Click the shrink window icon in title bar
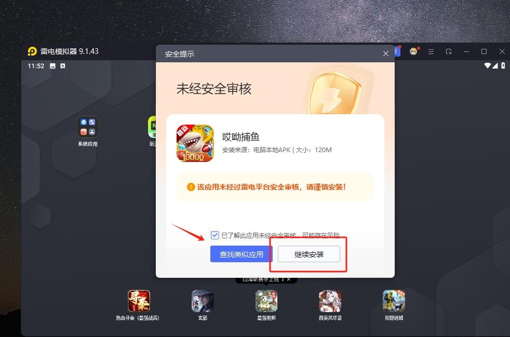510x337 pixels. [x=449, y=51]
